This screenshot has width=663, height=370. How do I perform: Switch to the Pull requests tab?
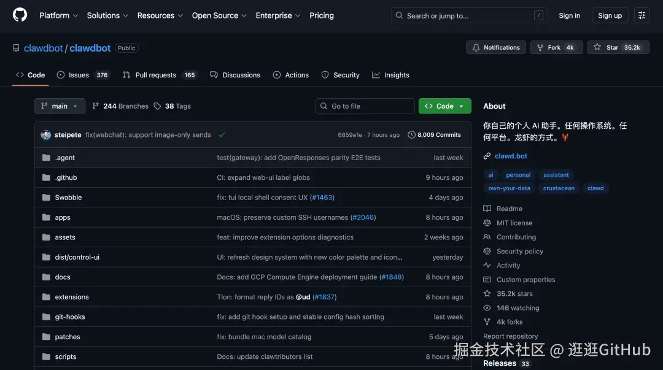click(161, 75)
